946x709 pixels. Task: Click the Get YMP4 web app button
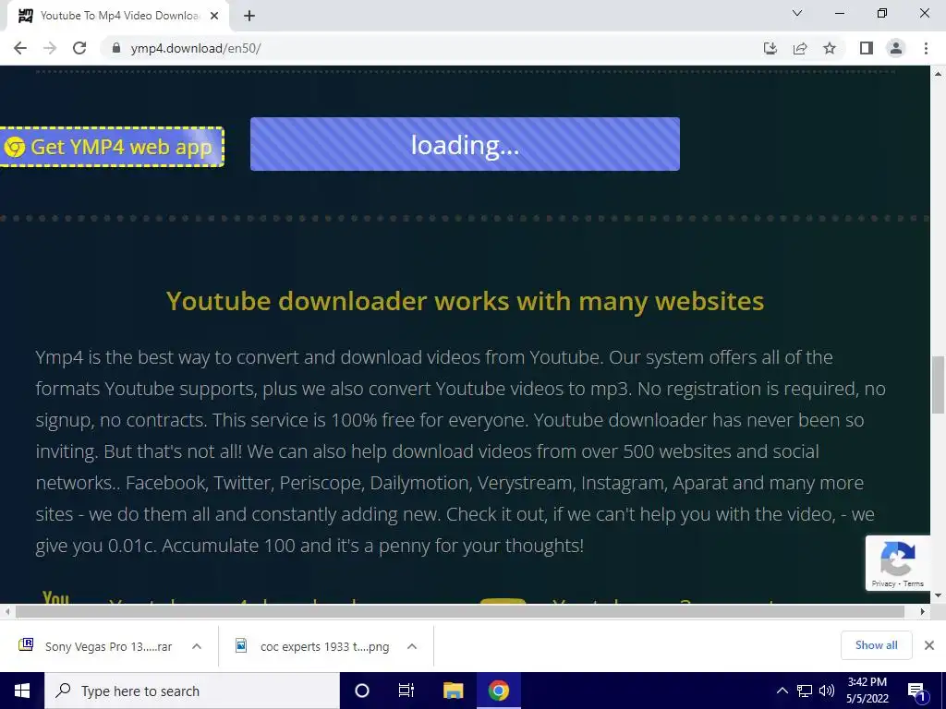[112, 147]
